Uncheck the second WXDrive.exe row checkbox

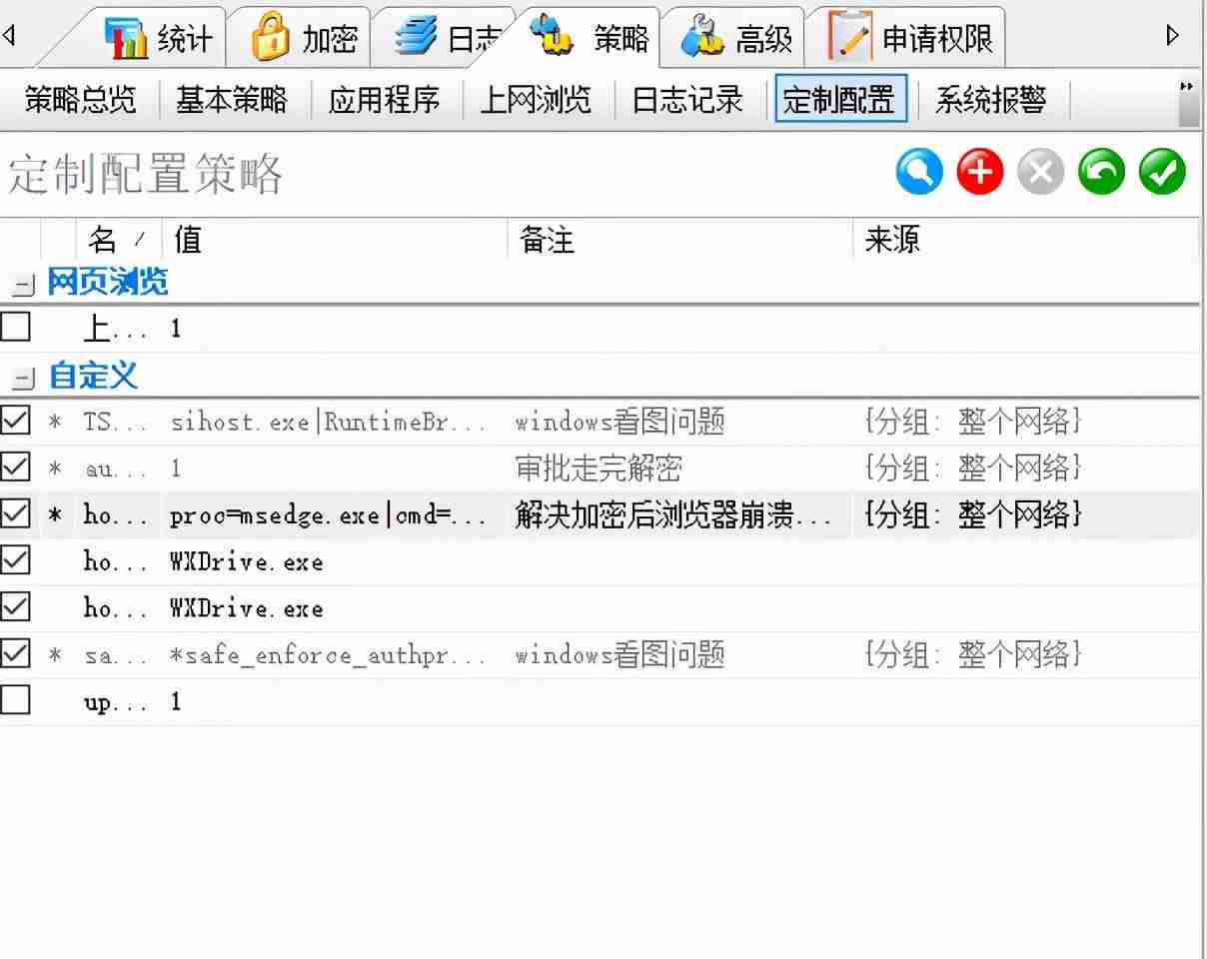(x=16, y=607)
